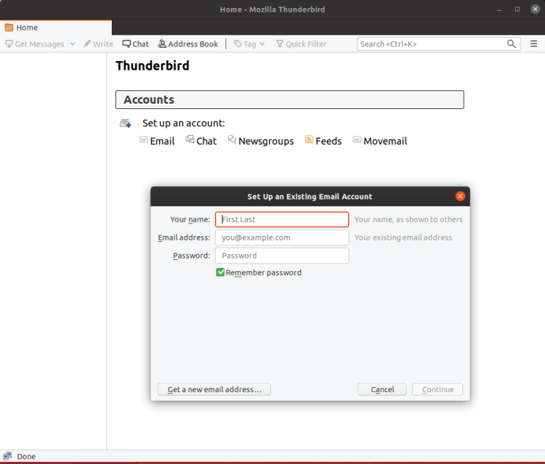The image size is (545, 464).
Task: Close the Set Up Email Account dialog
Action: [460, 196]
